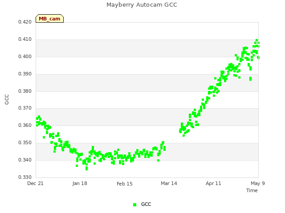
Task: Click the Jan 18 x-axis label
Action: (80, 183)
